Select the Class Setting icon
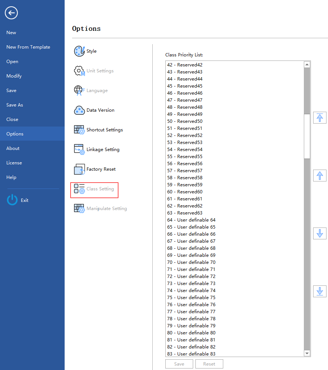 (x=79, y=189)
